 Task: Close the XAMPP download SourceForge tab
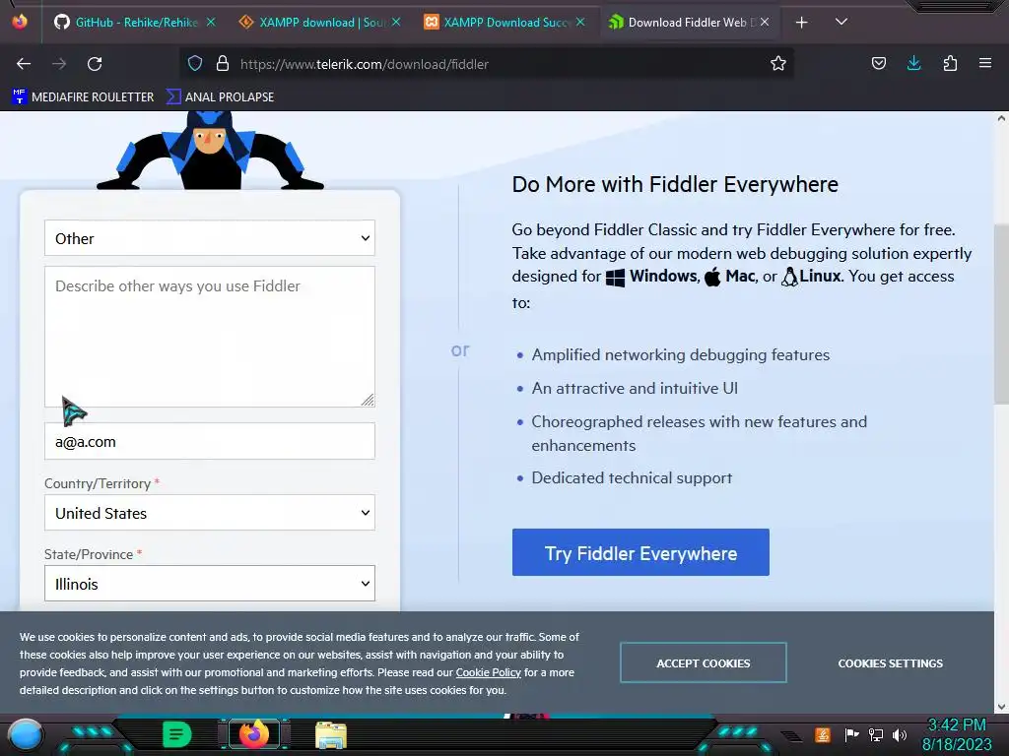pos(396,23)
